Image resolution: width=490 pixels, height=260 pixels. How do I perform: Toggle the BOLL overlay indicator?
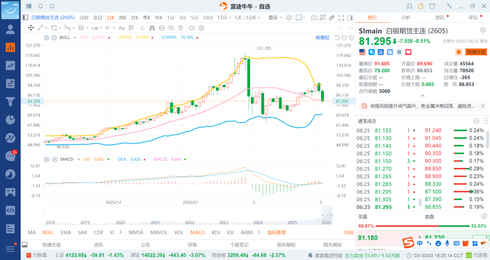click(x=48, y=232)
